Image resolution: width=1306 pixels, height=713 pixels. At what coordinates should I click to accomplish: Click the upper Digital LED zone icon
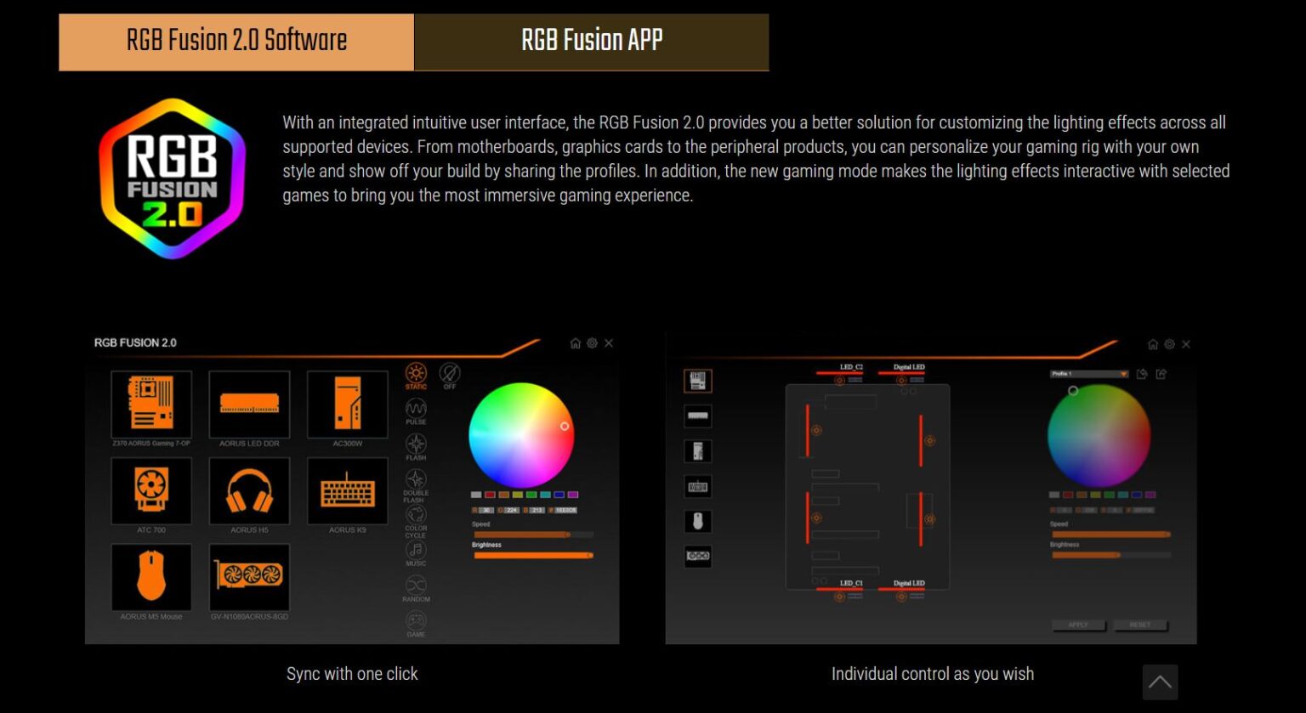[x=901, y=380]
